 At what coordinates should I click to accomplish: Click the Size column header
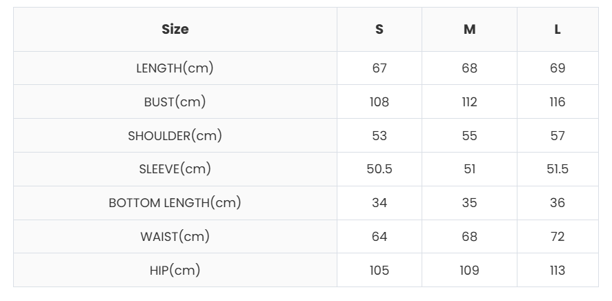pos(175,29)
